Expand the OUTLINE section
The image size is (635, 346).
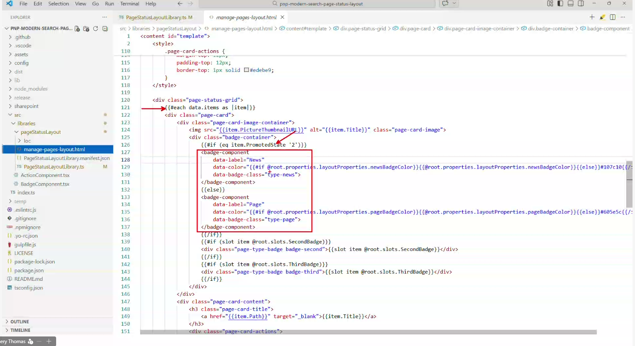(x=20, y=321)
